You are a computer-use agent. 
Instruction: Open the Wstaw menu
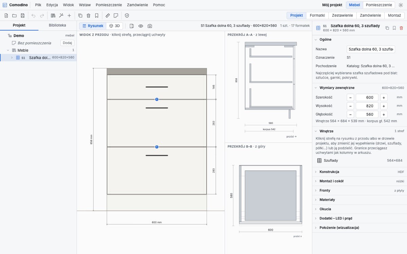pyautogui.click(x=85, y=5)
